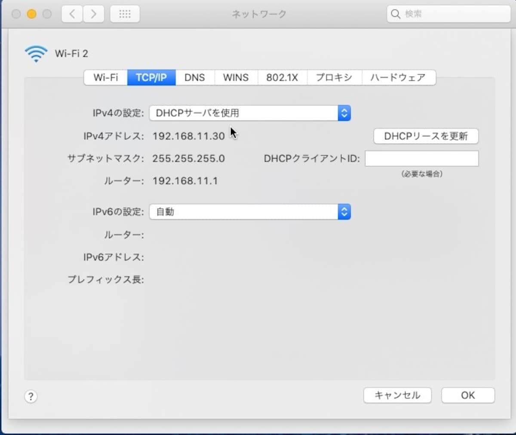Click the Wi-Fi signal icon

[36, 54]
